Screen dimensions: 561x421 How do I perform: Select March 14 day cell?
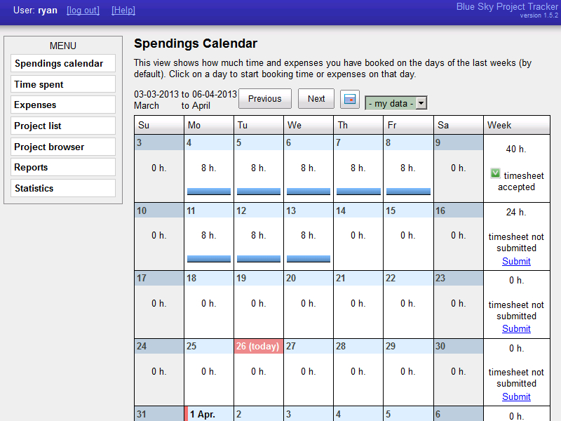358,236
